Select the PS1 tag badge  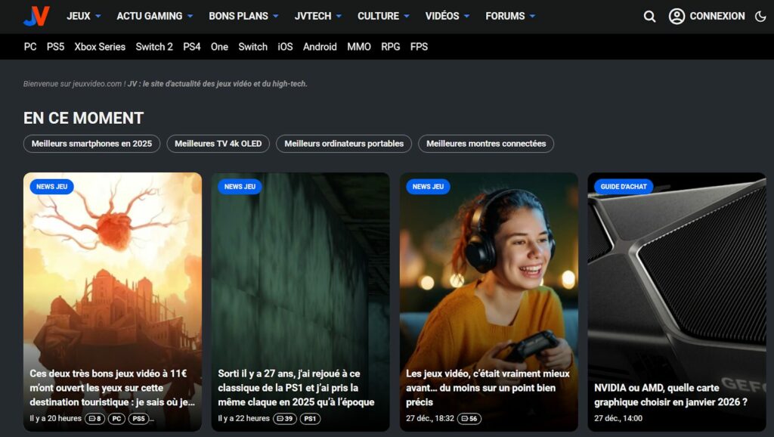(311, 418)
